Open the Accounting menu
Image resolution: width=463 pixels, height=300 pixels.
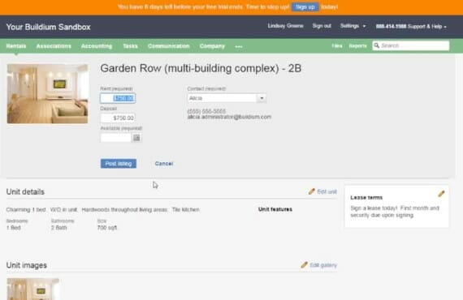pos(97,46)
